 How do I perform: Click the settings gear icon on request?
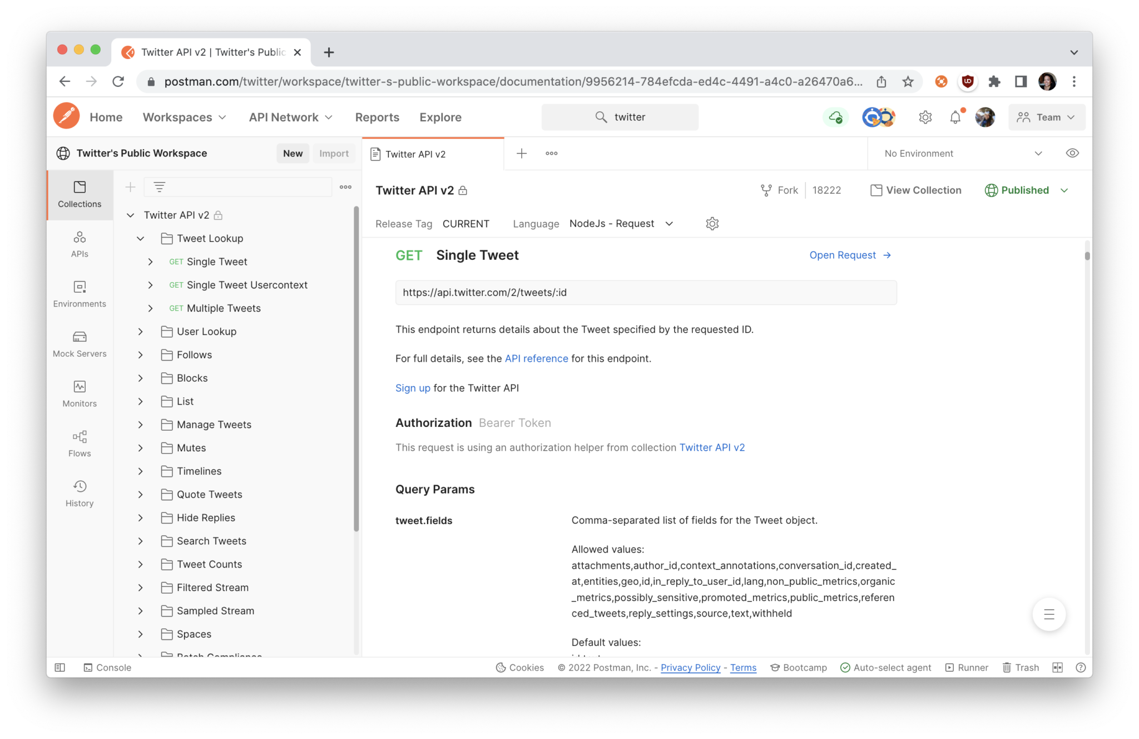(711, 223)
